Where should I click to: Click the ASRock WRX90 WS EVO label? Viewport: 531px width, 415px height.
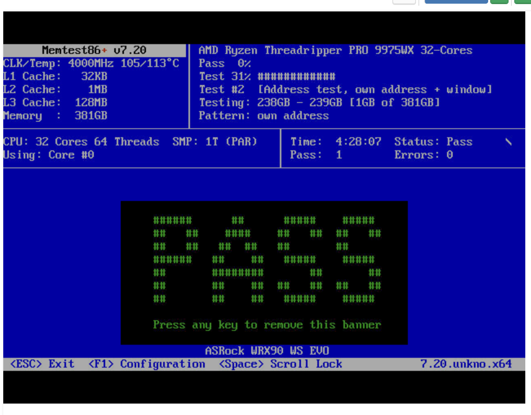click(267, 351)
